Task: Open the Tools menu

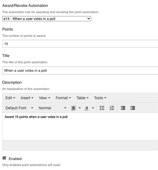Action: 100,98
